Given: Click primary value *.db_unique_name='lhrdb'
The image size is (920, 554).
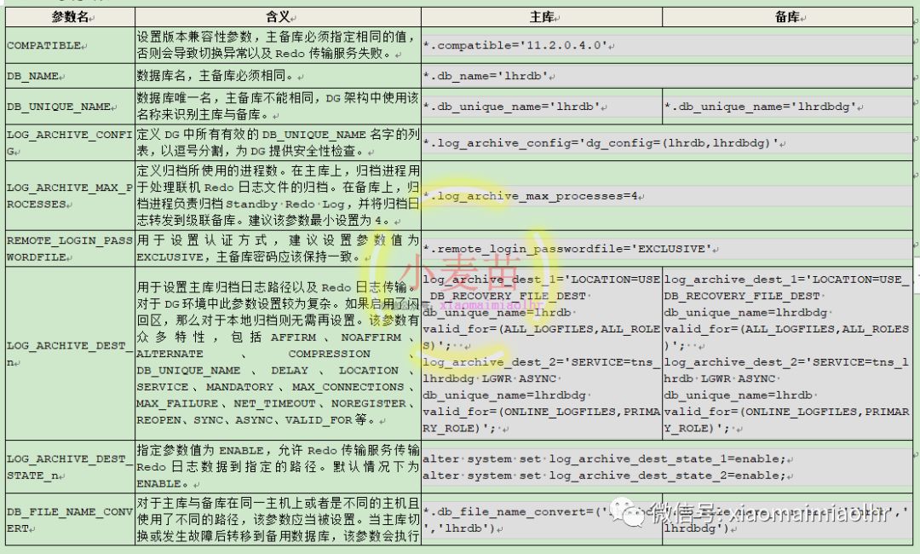Looking at the screenshot, I should pyautogui.click(x=512, y=107).
